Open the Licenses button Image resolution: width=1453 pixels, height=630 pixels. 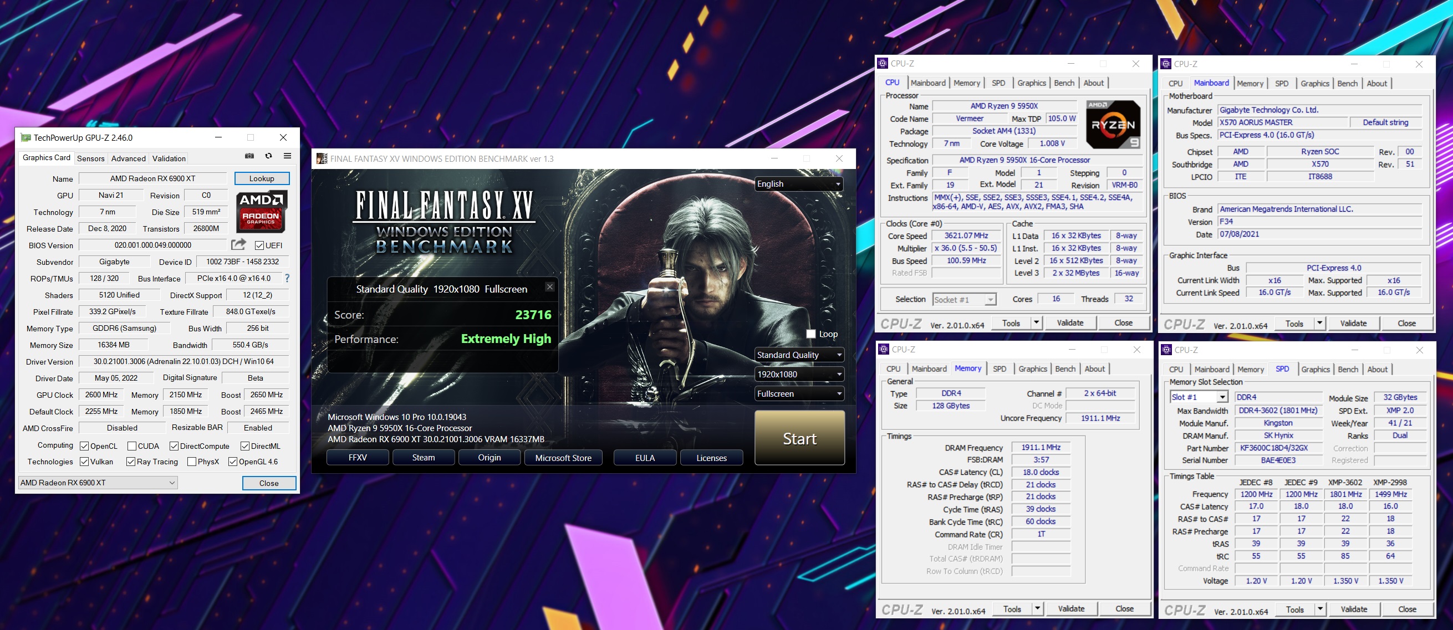point(711,458)
